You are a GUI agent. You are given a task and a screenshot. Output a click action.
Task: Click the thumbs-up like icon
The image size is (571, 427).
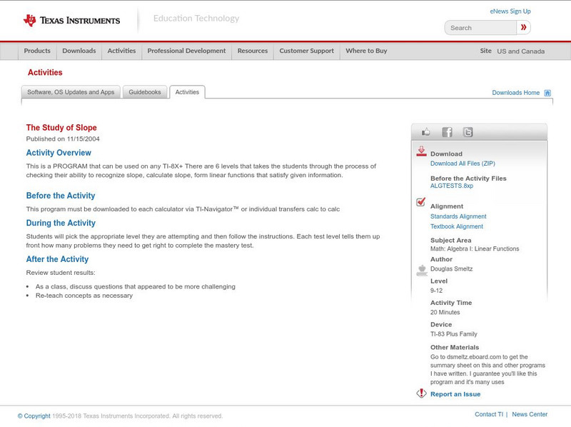coord(426,132)
